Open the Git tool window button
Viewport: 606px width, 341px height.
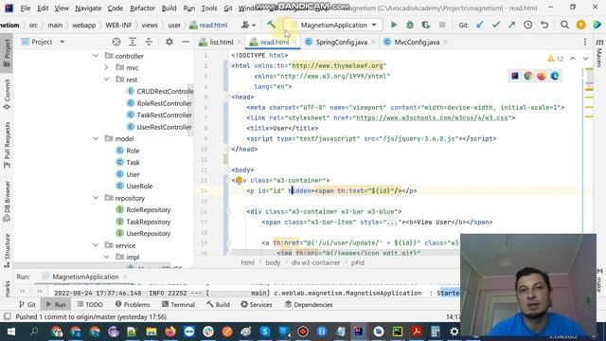pyautogui.click(x=27, y=305)
